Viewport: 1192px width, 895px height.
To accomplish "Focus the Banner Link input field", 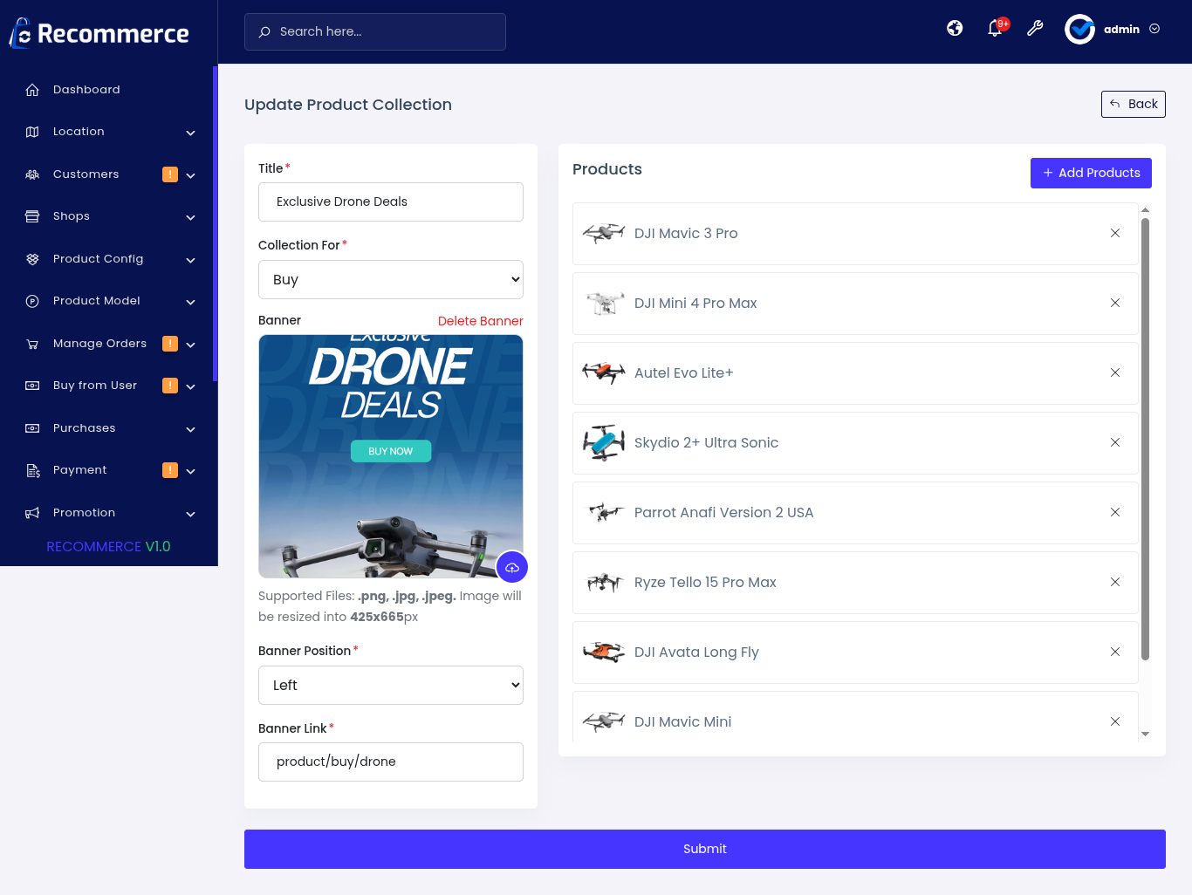I will pyautogui.click(x=391, y=762).
